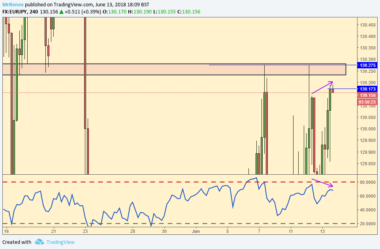Click the 16 date label on time axis

tap(6, 231)
